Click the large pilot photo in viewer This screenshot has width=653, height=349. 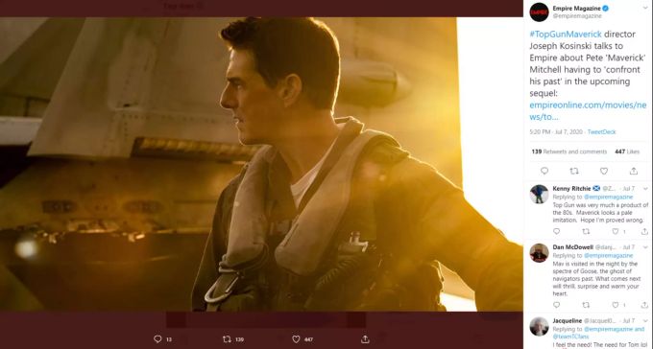[x=261, y=164]
